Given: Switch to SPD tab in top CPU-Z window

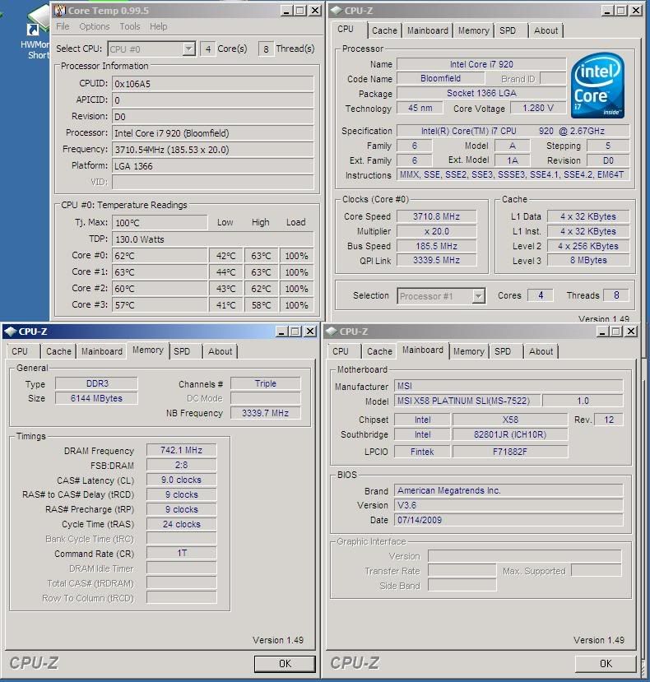Looking at the screenshot, I should point(508,30).
